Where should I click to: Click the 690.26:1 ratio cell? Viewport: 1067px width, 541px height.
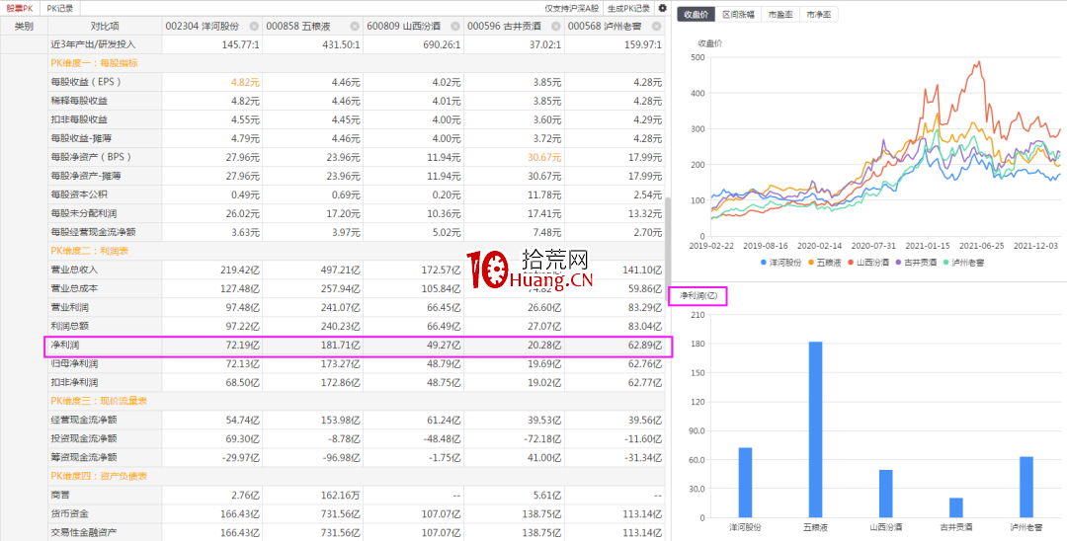point(441,44)
